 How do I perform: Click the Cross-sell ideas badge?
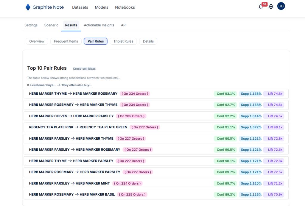(x=84, y=69)
